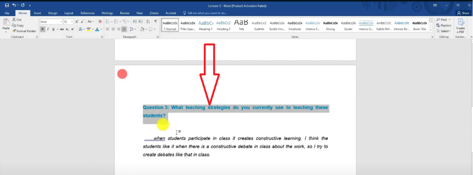This screenshot has width=473, height=175.
Task: Apply the Intense Quote style
Action: [366, 25]
